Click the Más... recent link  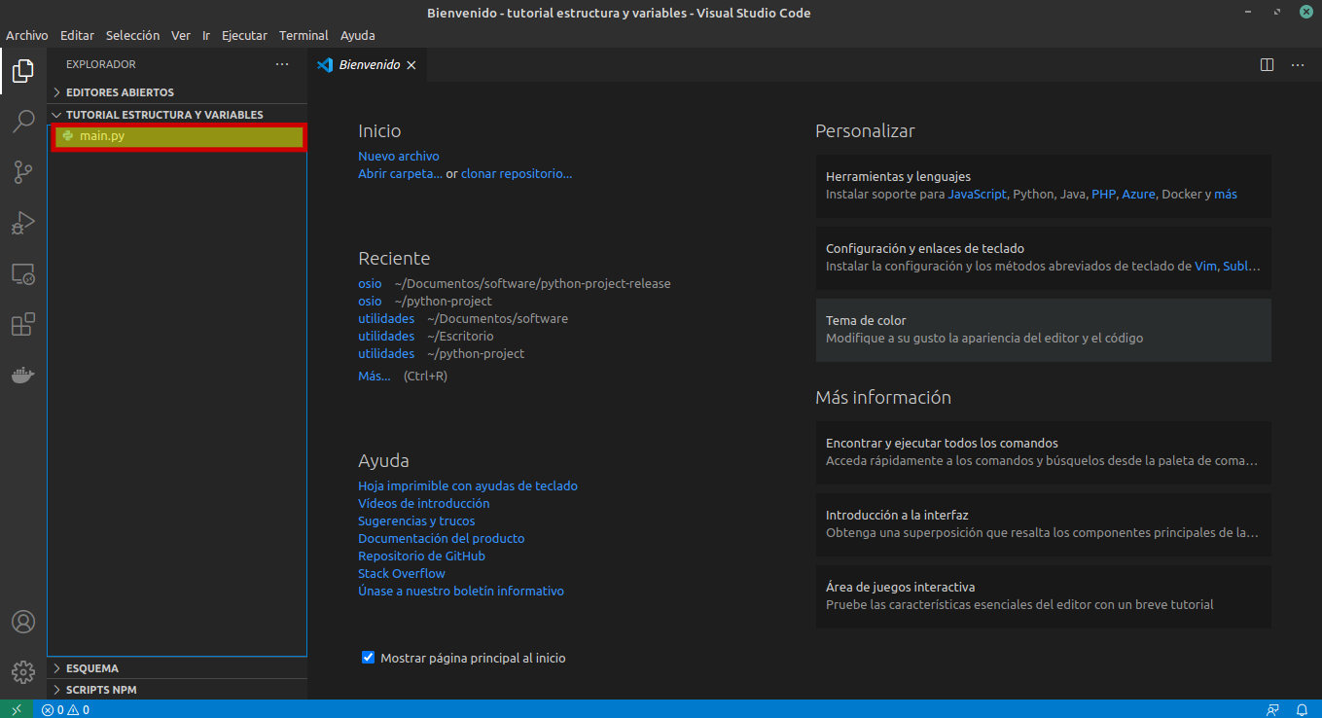[375, 376]
